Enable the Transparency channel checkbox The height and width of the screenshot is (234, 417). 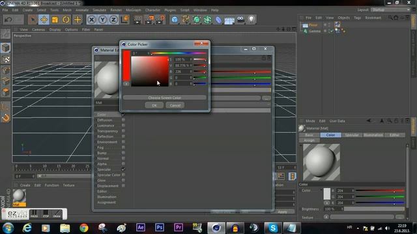123,131
